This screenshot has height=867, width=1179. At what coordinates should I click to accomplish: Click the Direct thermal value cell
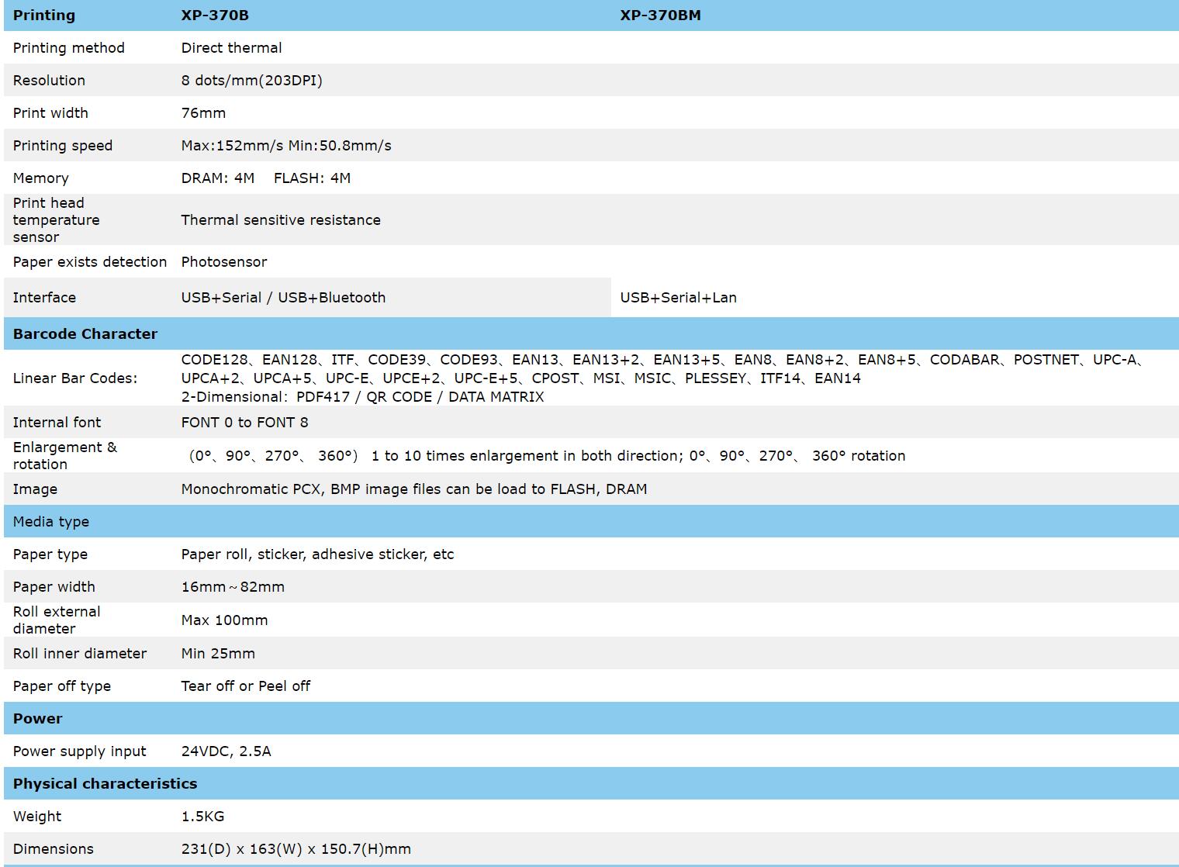231,48
